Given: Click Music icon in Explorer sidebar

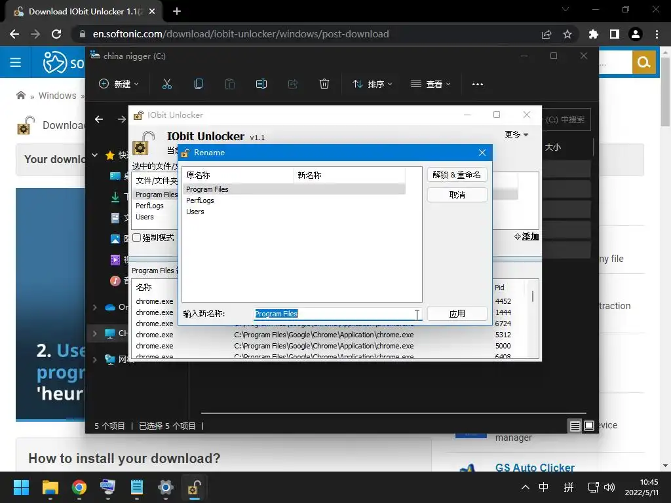Looking at the screenshot, I should (115, 280).
